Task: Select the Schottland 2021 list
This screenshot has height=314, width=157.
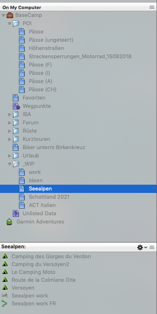Action: pyautogui.click(x=49, y=197)
